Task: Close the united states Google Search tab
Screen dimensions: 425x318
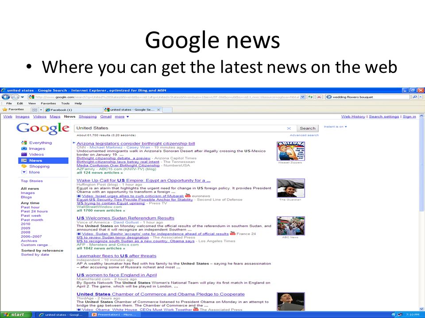Action: tap(158, 110)
